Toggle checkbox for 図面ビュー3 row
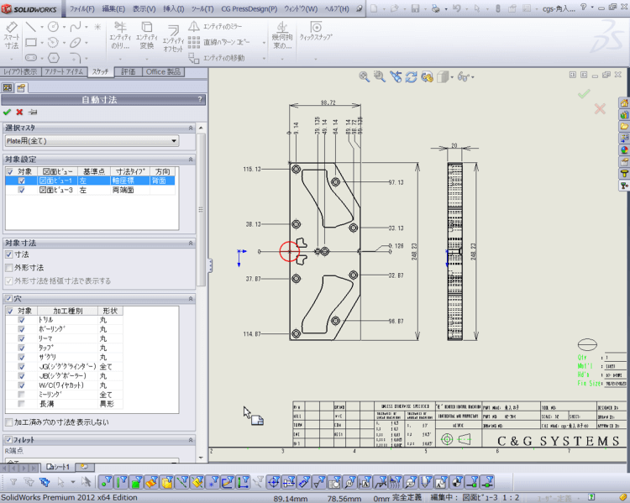630x503 pixels. tap(22, 190)
